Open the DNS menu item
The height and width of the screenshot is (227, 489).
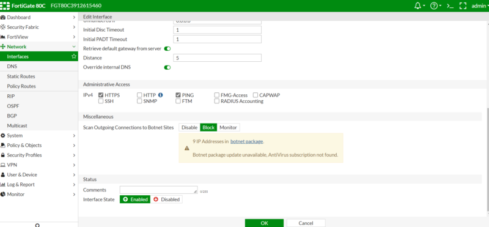click(x=39, y=67)
